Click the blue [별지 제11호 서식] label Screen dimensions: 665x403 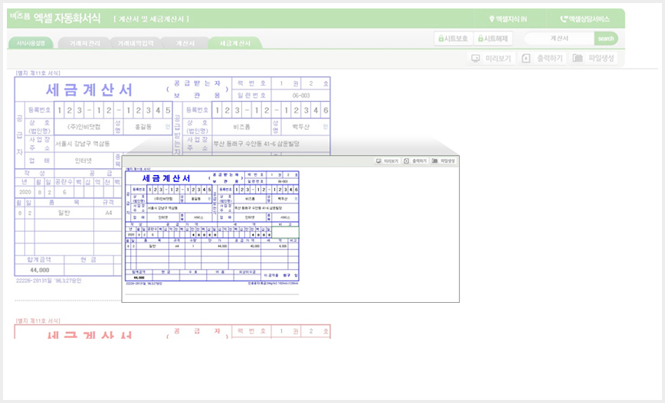click(x=38, y=73)
